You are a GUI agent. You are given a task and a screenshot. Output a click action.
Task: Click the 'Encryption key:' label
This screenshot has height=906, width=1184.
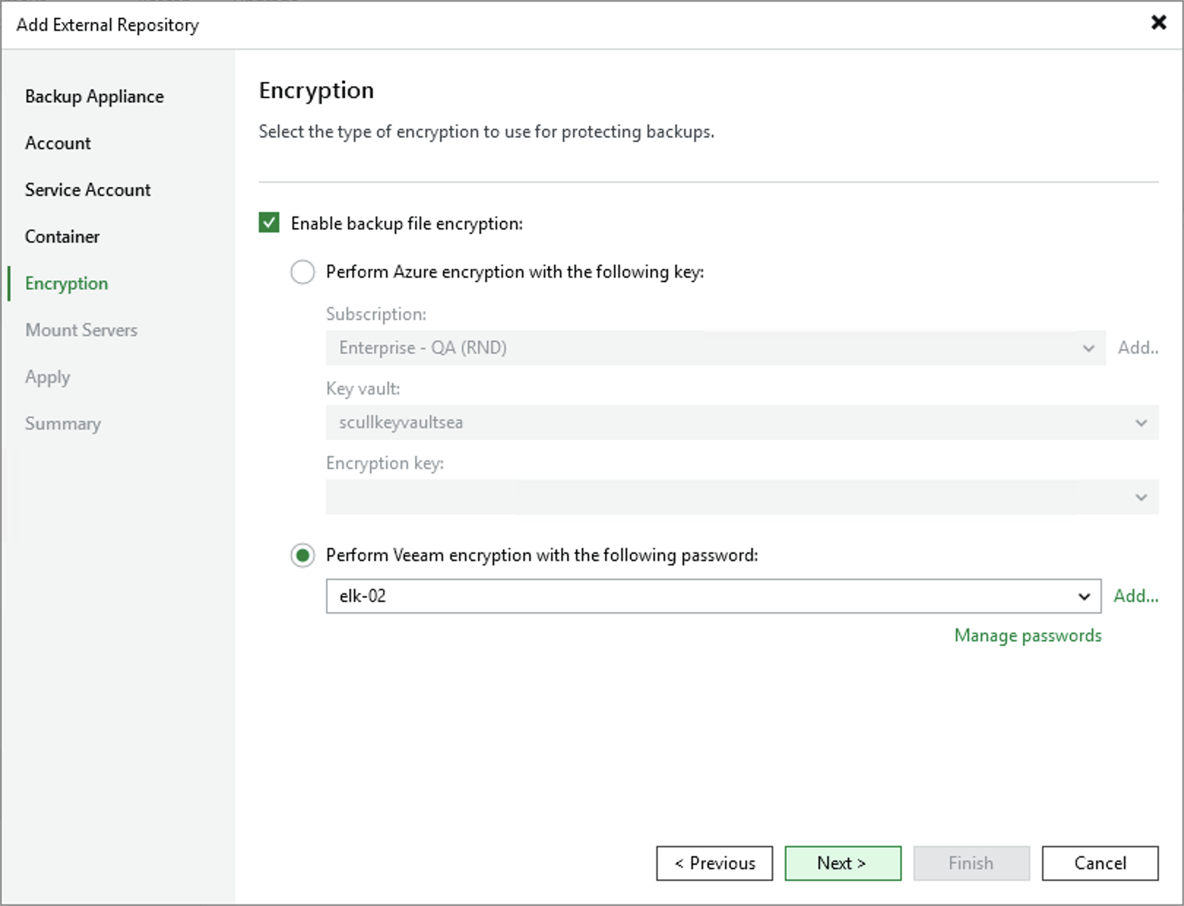(384, 463)
